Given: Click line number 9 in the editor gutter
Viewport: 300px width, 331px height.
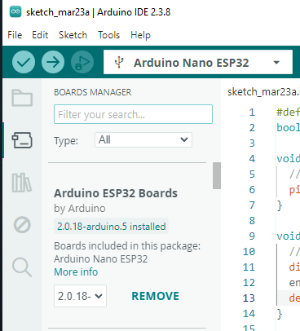Looking at the screenshot, I should pyautogui.click(x=252, y=236).
